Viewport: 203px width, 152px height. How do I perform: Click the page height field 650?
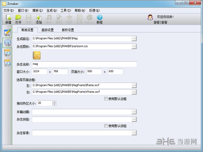pyautogui.click(x=115, y=72)
